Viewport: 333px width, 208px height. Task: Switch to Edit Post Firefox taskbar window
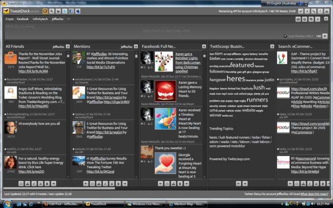point(62,204)
